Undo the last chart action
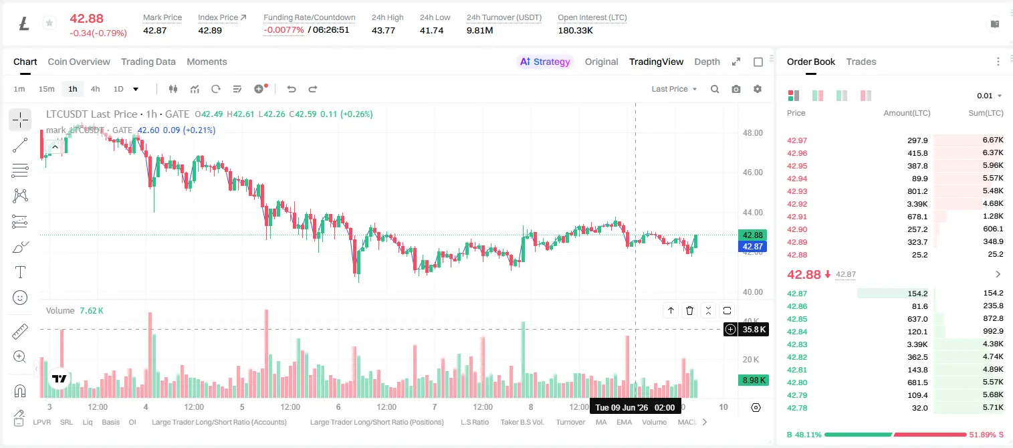This screenshot has height=448, width=1013. [291, 89]
